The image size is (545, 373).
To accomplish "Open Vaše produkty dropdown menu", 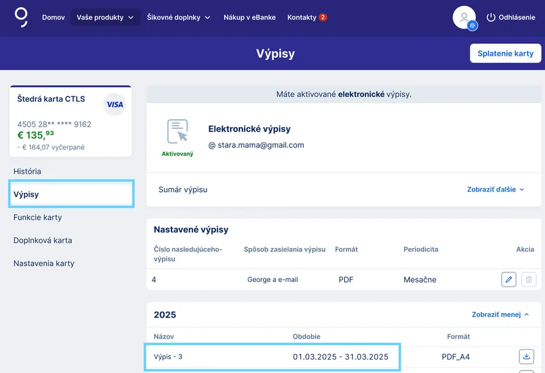I will (105, 17).
